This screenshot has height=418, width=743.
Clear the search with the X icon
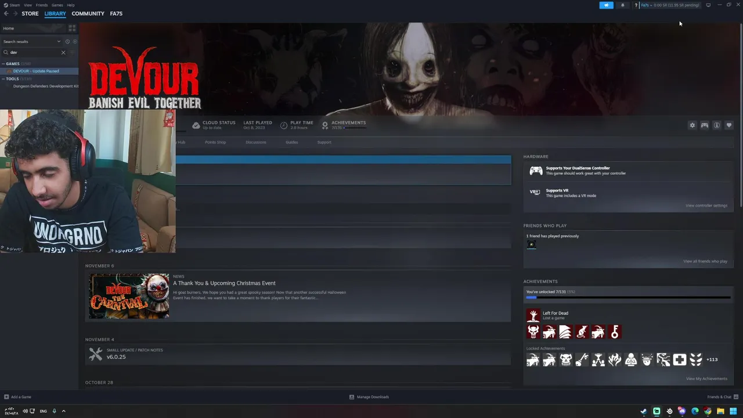[x=63, y=52]
